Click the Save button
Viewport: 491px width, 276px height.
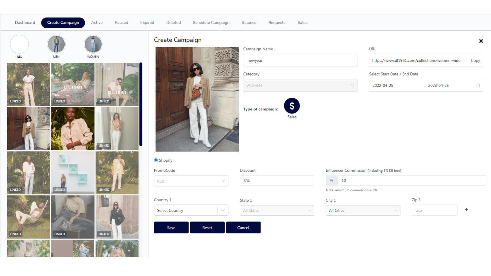[x=171, y=228]
